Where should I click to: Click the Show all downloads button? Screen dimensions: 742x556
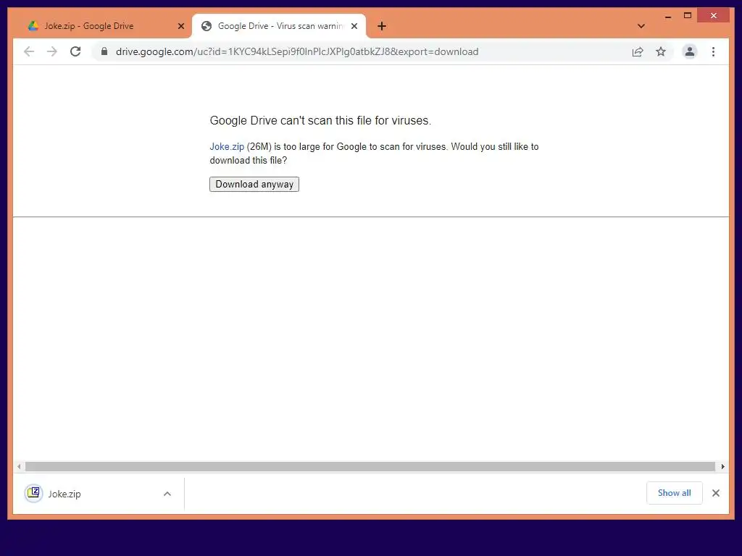point(675,493)
